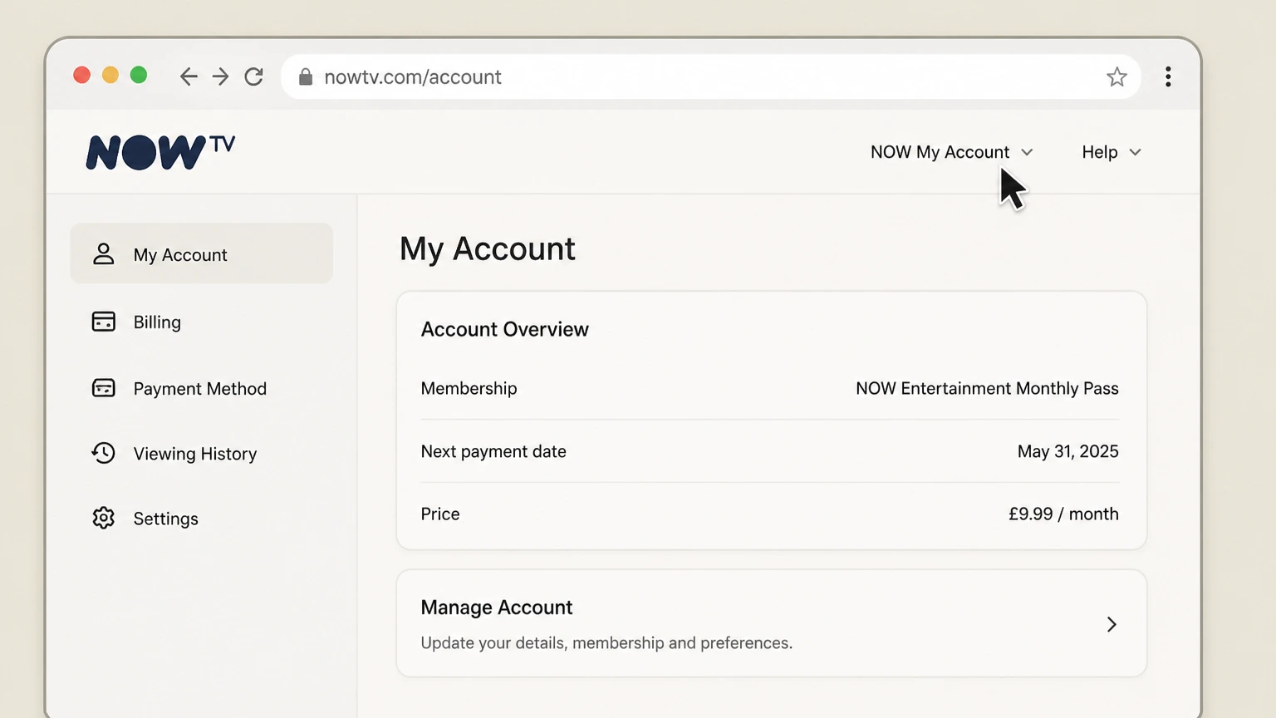Click the browser forward arrow
The width and height of the screenshot is (1276, 718).
(220, 76)
